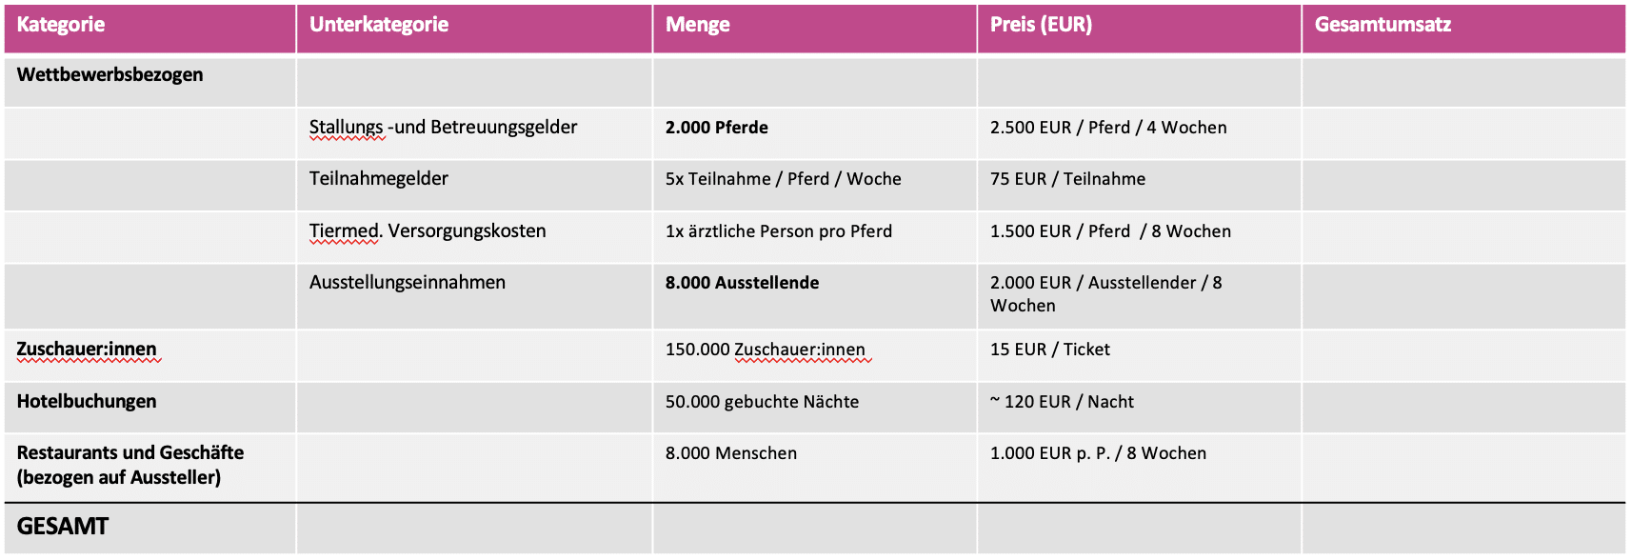Select the Tiermed. Versorgungskosten cell
Screen dimensions: 1632x560
[474, 237]
